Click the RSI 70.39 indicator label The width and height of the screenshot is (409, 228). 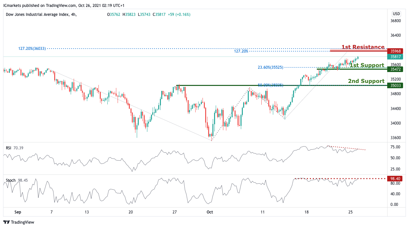(15, 148)
